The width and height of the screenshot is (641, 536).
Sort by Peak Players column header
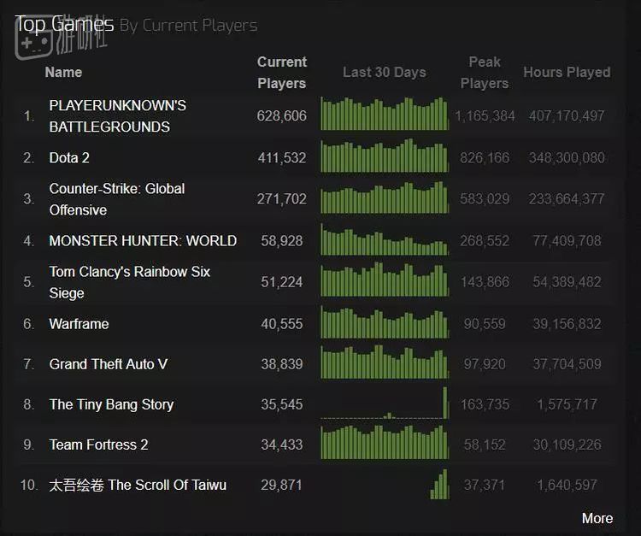point(484,73)
